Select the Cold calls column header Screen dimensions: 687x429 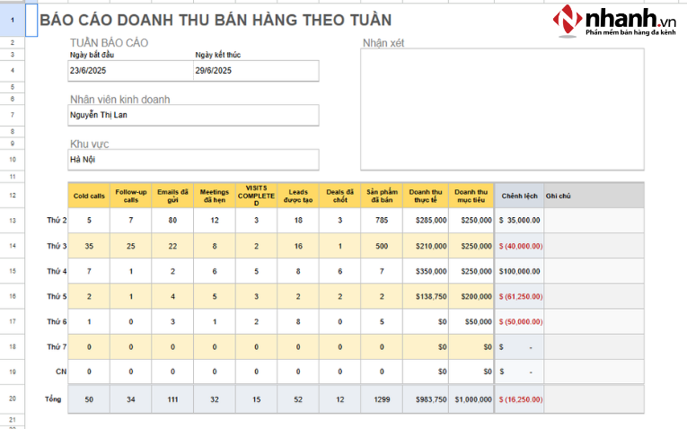click(89, 196)
